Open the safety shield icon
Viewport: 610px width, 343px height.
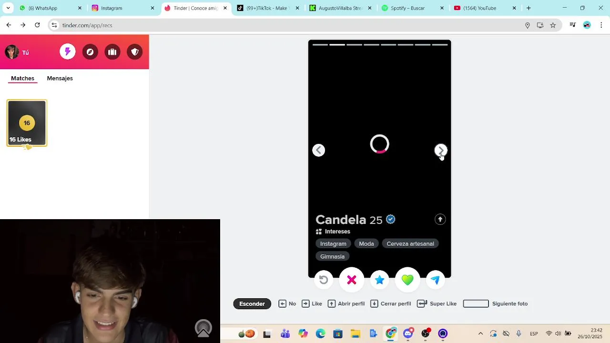click(135, 52)
